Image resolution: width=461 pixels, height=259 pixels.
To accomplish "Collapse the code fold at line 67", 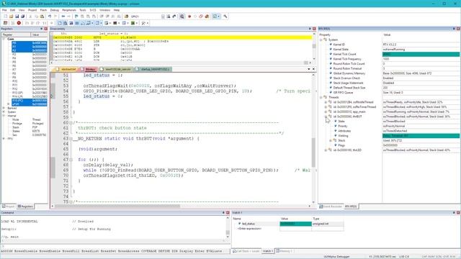I will (71, 160).
